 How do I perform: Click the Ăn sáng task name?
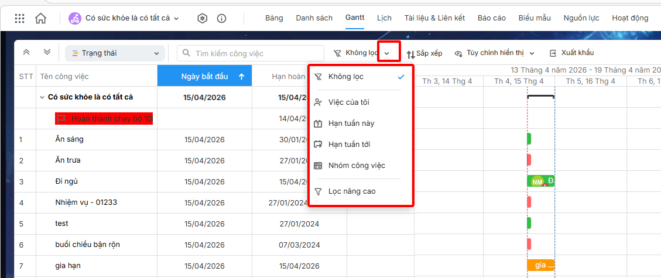(69, 139)
